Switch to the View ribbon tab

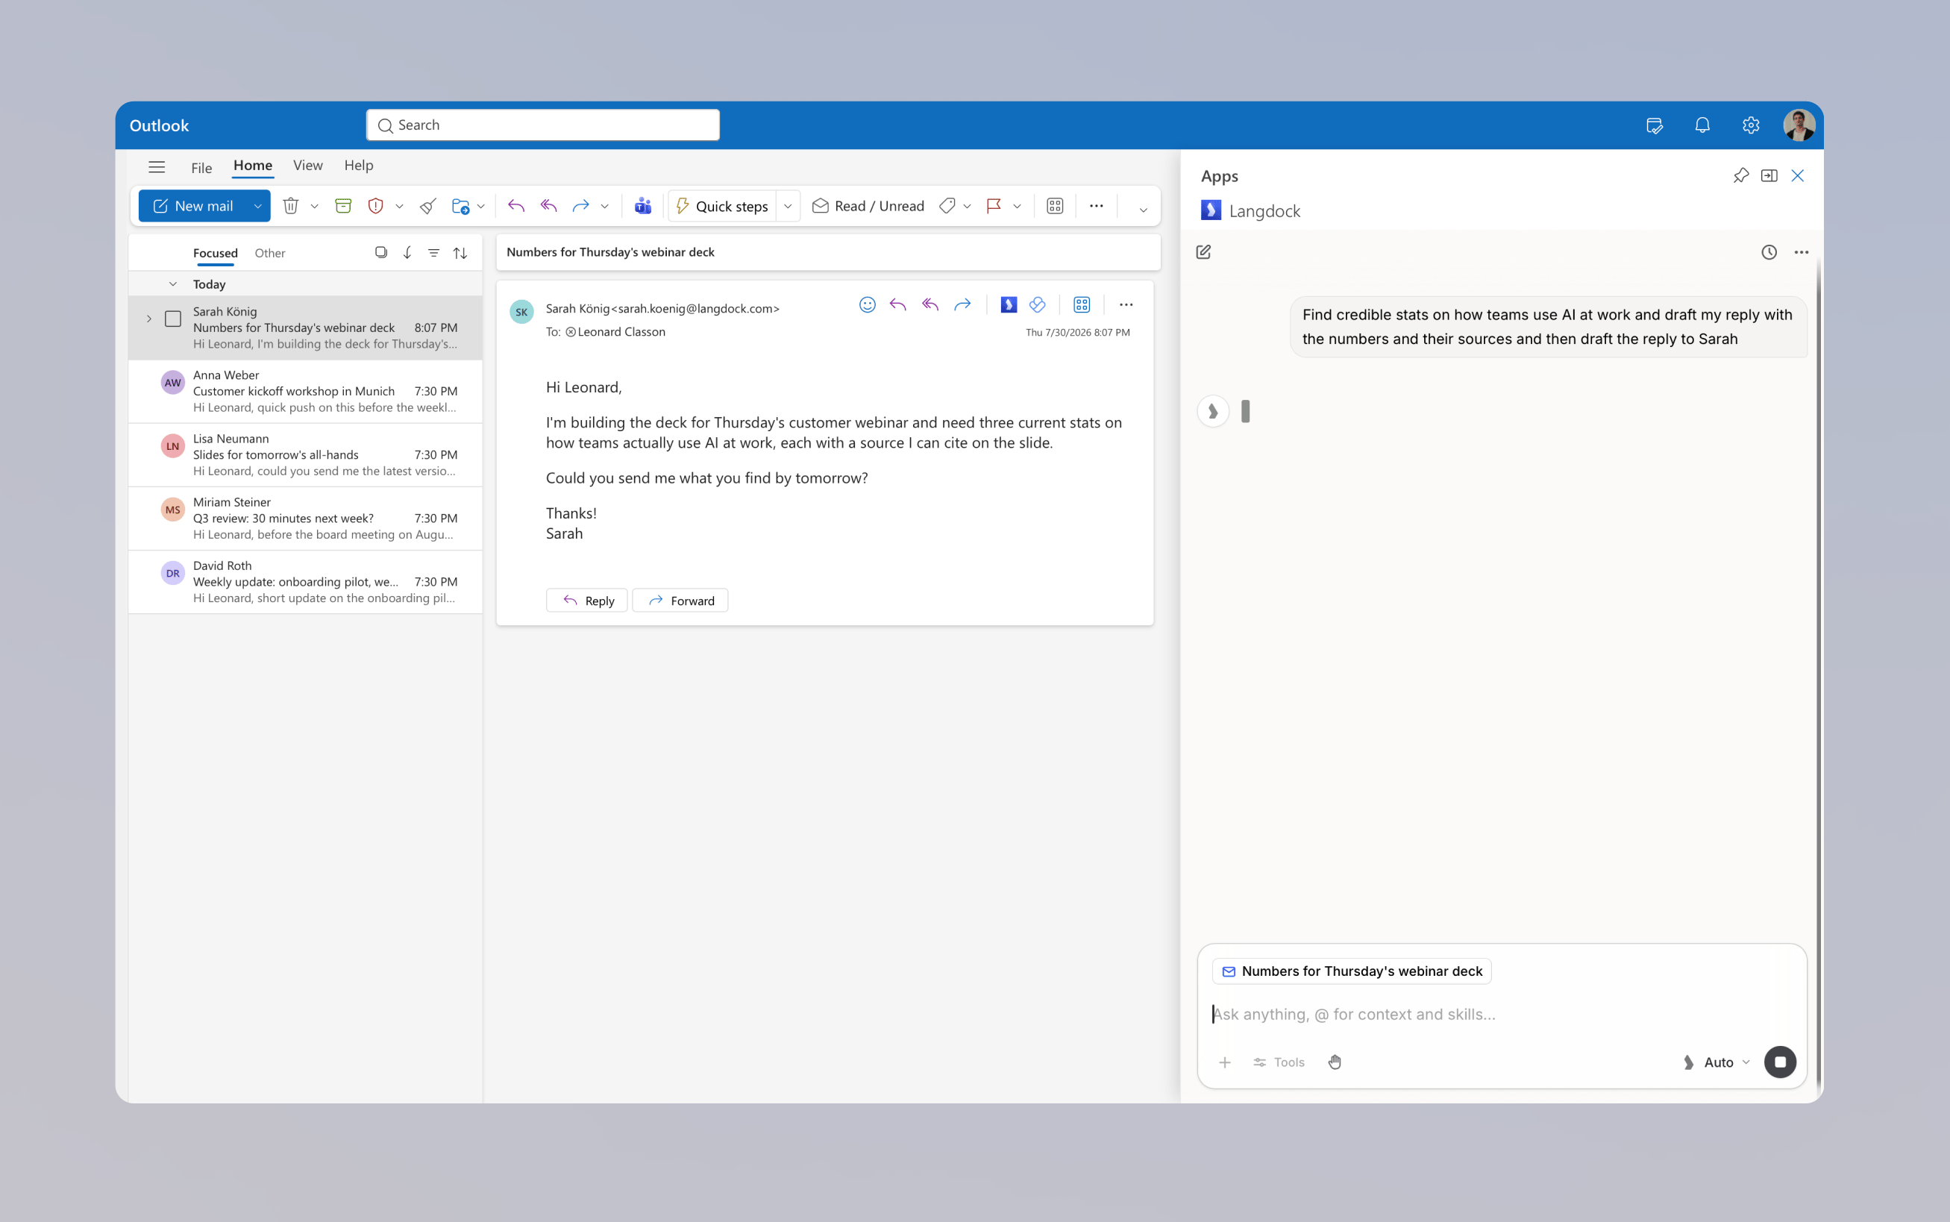click(x=308, y=166)
